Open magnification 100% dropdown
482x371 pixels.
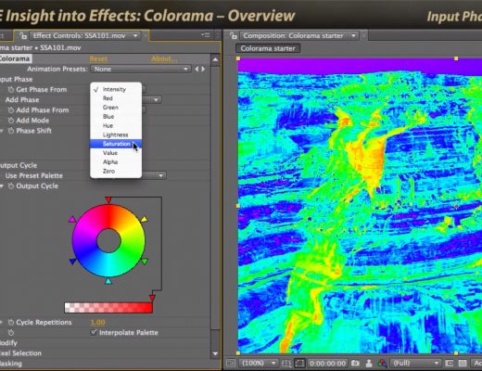pyautogui.click(x=259, y=363)
